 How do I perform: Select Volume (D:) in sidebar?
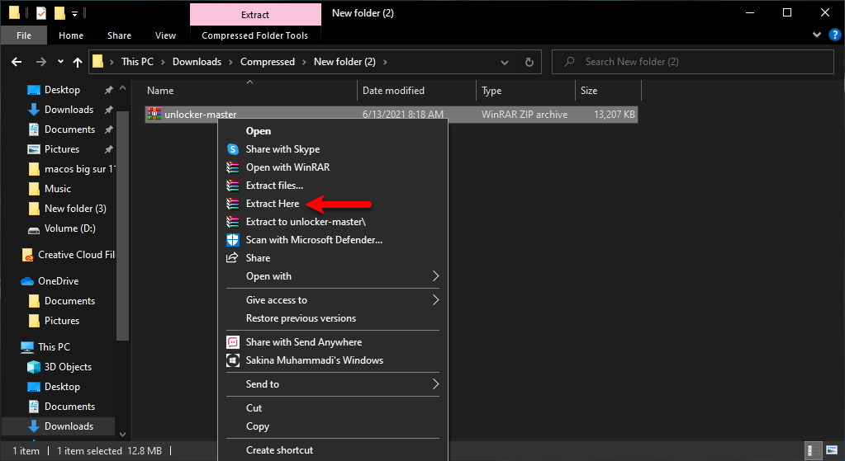(61, 228)
